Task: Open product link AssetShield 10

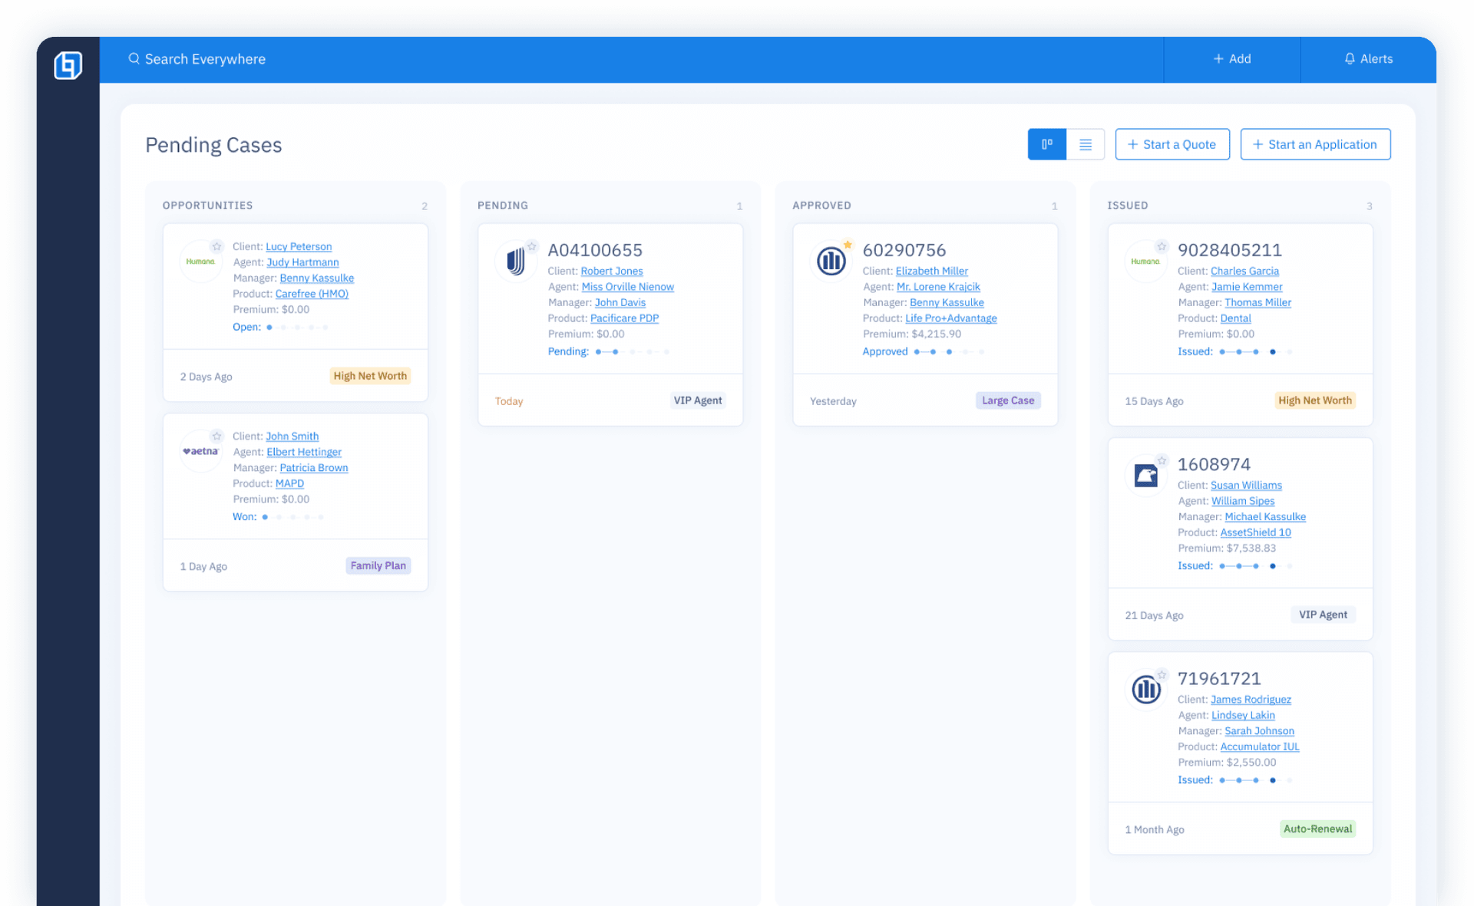Action: 1255,532
